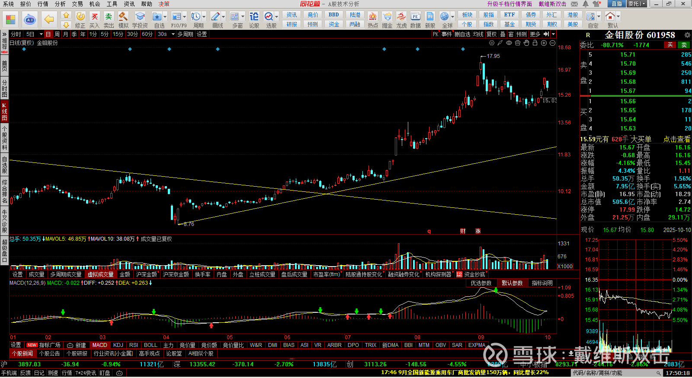The image size is (692, 378).
Task: Click the yellow back arrow icon
Action: 49,19
